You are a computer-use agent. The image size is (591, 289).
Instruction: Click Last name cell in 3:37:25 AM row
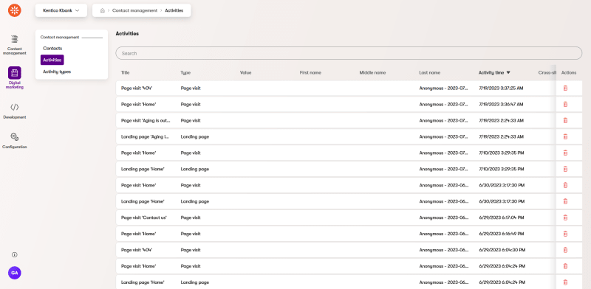point(444,88)
